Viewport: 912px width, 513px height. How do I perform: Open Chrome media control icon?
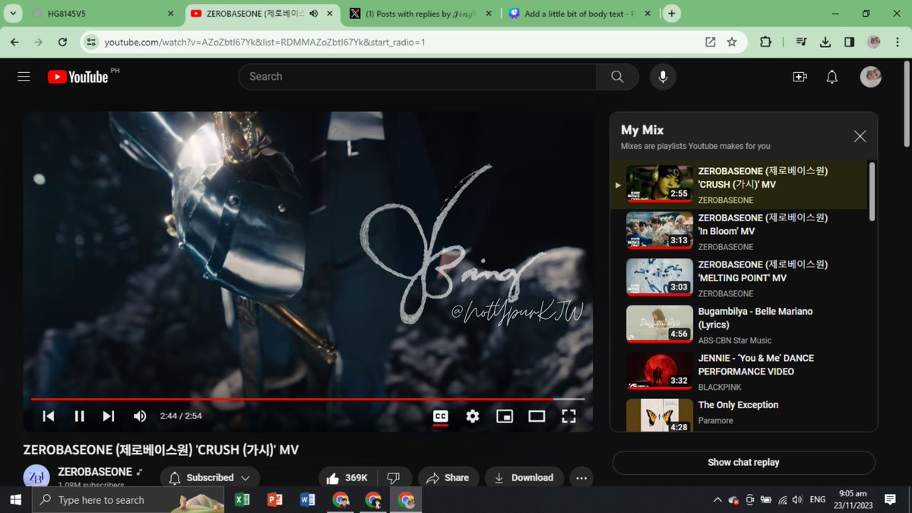point(802,42)
